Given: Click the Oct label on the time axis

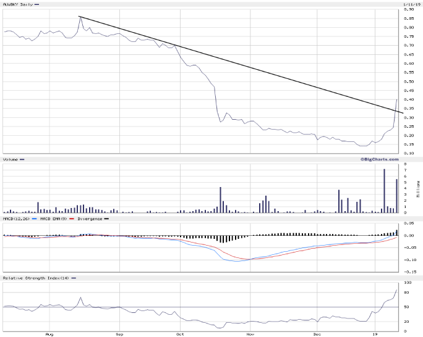Looking at the screenshot, I should (x=180, y=334).
